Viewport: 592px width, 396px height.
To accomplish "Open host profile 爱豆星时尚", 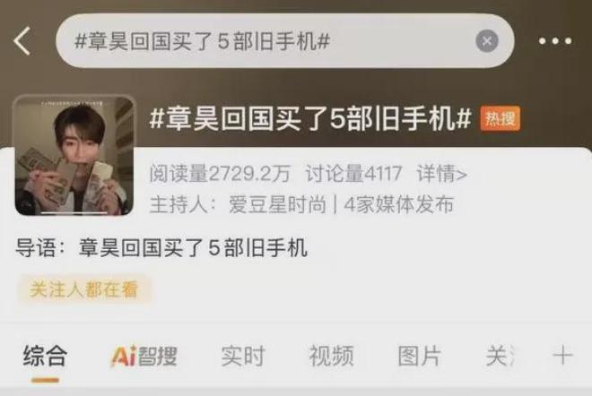I will coord(277,205).
